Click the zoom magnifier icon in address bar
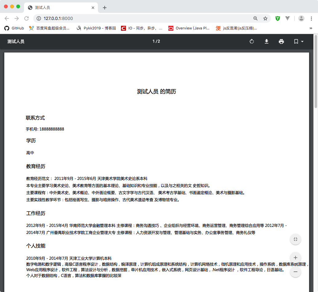The height and width of the screenshot is (292, 318). tap(256, 18)
